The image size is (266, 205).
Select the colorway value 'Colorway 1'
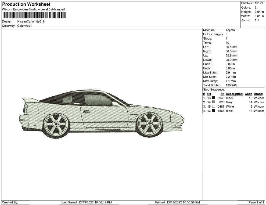(x=25, y=26)
